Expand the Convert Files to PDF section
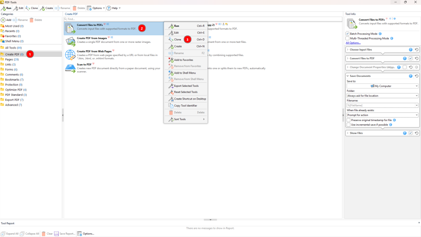421x237 pixels. pyautogui.click(x=348, y=58)
